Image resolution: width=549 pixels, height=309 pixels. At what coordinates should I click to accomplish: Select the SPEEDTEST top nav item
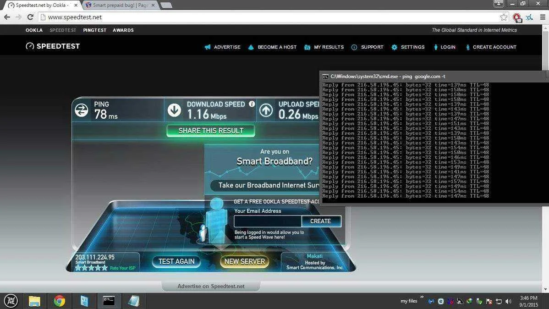[63, 30]
